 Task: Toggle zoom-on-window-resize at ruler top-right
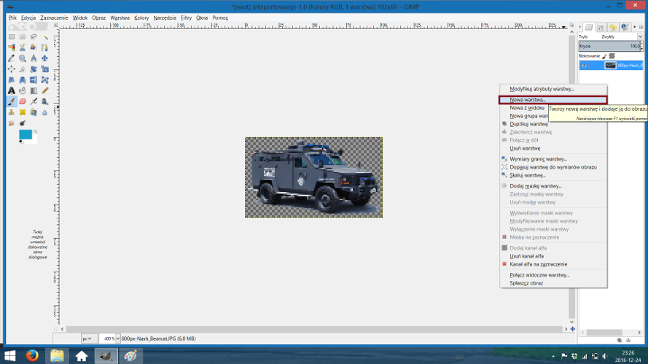coord(572,25)
